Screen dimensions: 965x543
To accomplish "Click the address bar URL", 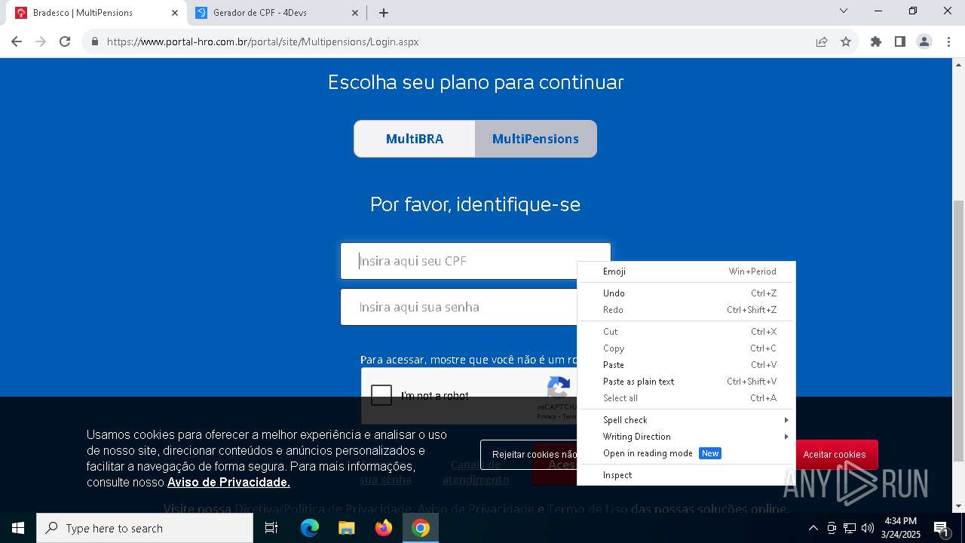I will 263,41.
